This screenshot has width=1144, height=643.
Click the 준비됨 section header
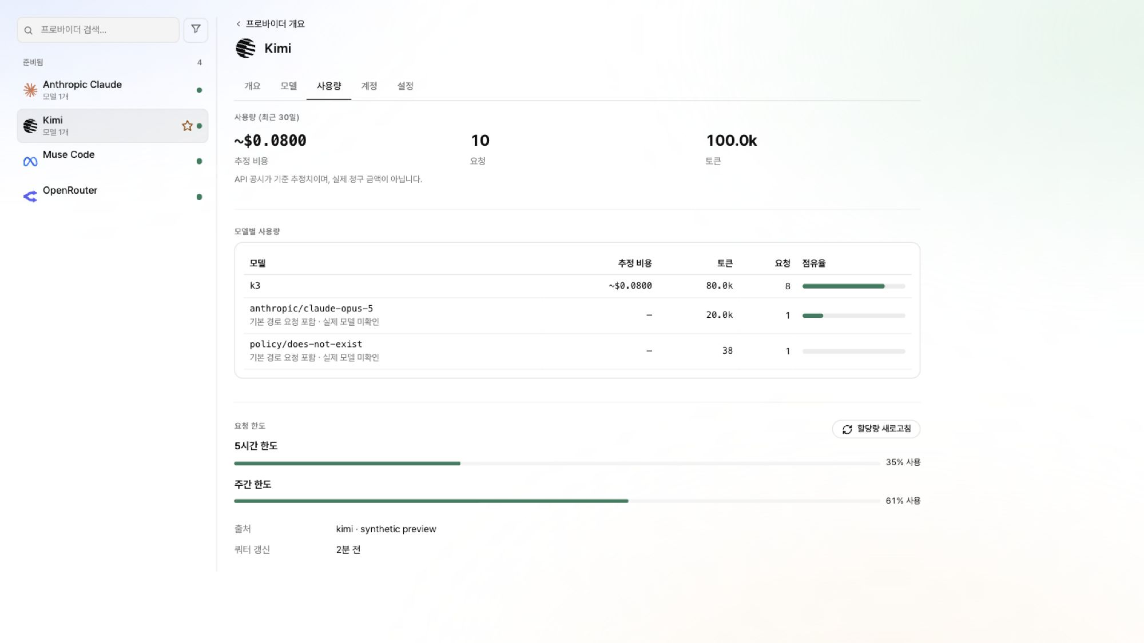coord(33,62)
